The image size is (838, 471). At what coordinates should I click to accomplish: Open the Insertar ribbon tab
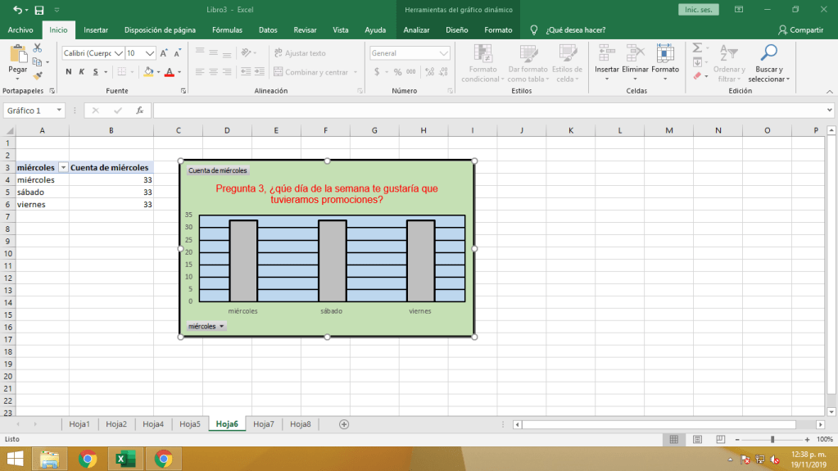tap(95, 30)
